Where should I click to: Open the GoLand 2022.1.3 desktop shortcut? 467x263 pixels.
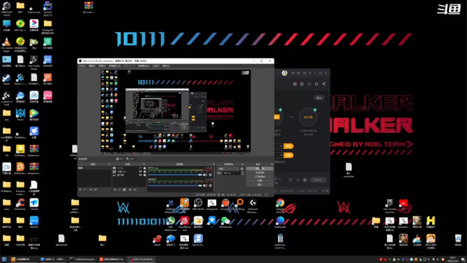[48, 8]
